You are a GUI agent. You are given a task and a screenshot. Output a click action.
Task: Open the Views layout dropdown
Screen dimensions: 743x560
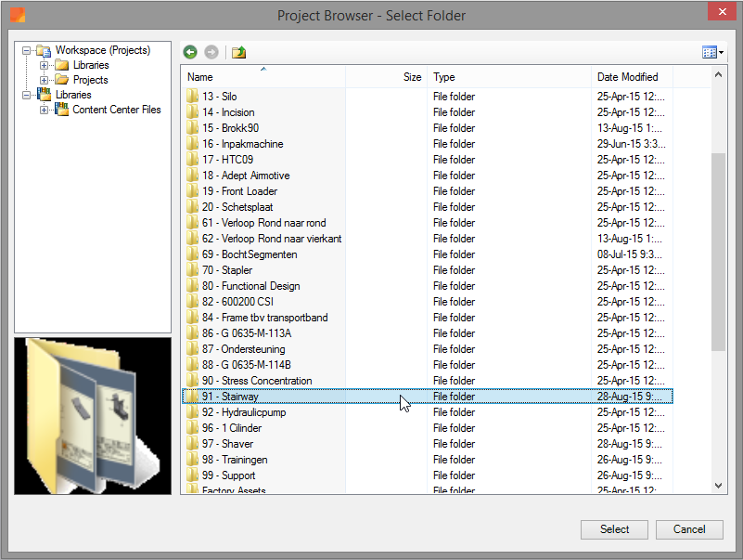point(713,52)
